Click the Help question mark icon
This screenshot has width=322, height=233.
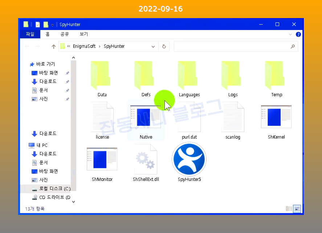pyautogui.click(x=298, y=34)
